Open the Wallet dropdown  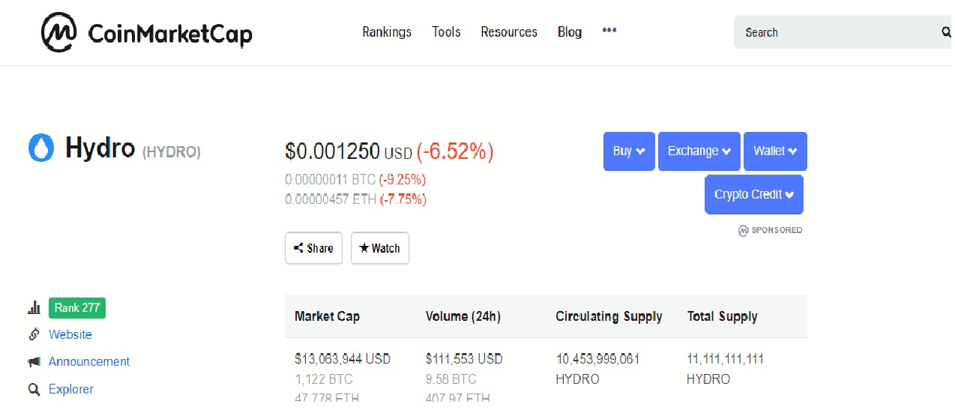coord(775,151)
